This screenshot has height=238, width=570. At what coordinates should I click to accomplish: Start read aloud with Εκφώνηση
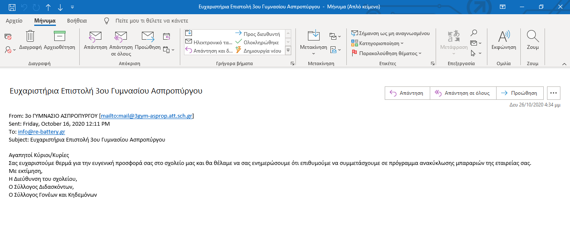504,40
